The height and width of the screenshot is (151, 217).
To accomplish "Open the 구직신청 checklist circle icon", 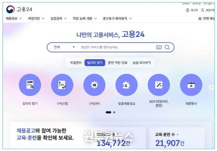I will [62, 85].
